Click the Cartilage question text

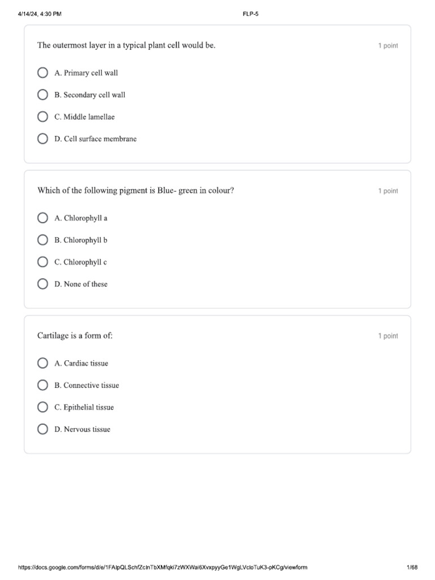[x=75, y=335]
